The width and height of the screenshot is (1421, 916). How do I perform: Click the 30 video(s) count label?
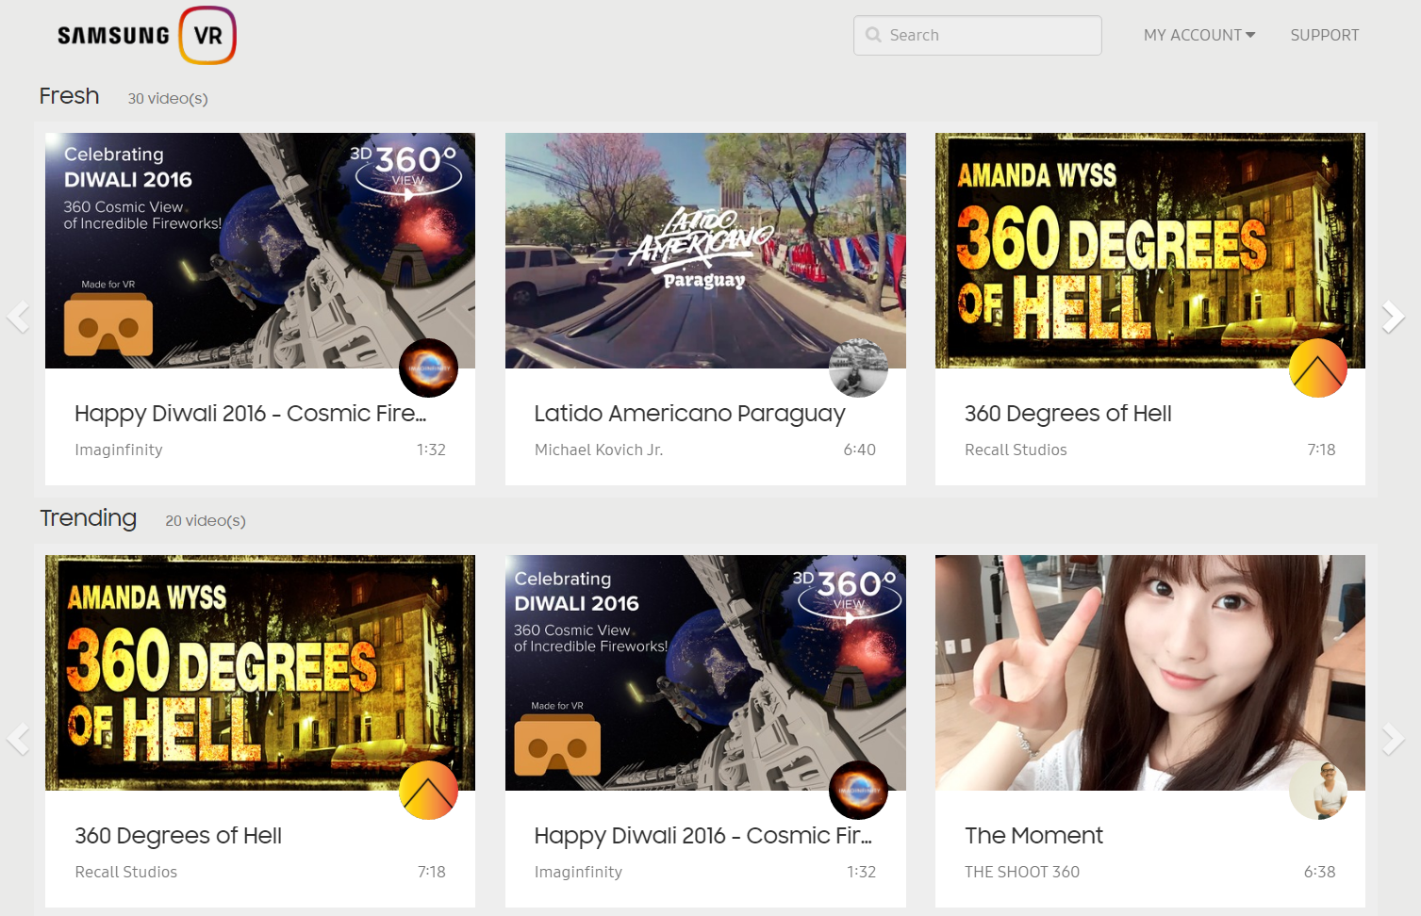[168, 98]
